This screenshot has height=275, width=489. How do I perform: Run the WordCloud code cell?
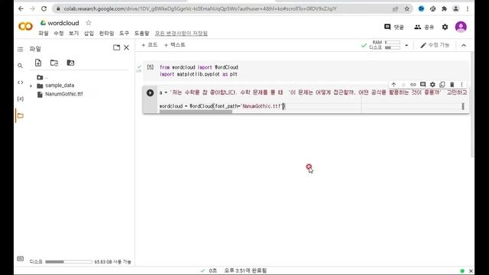150,92
